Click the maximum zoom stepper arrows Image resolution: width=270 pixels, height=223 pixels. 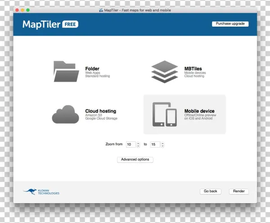(x=162, y=144)
